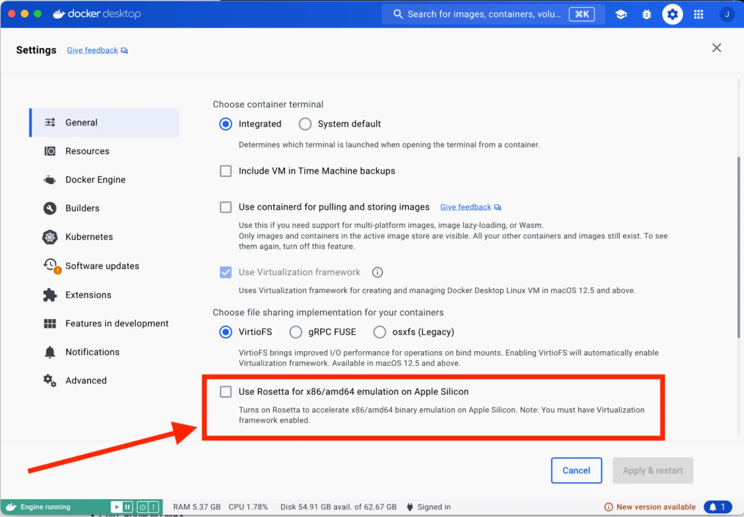744x517 pixels.
Task: Click the Extensions puzzle piece icon
Action: pos(50,295)
